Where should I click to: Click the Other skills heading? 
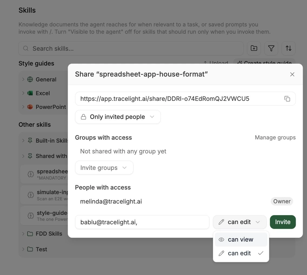point(35,125)
